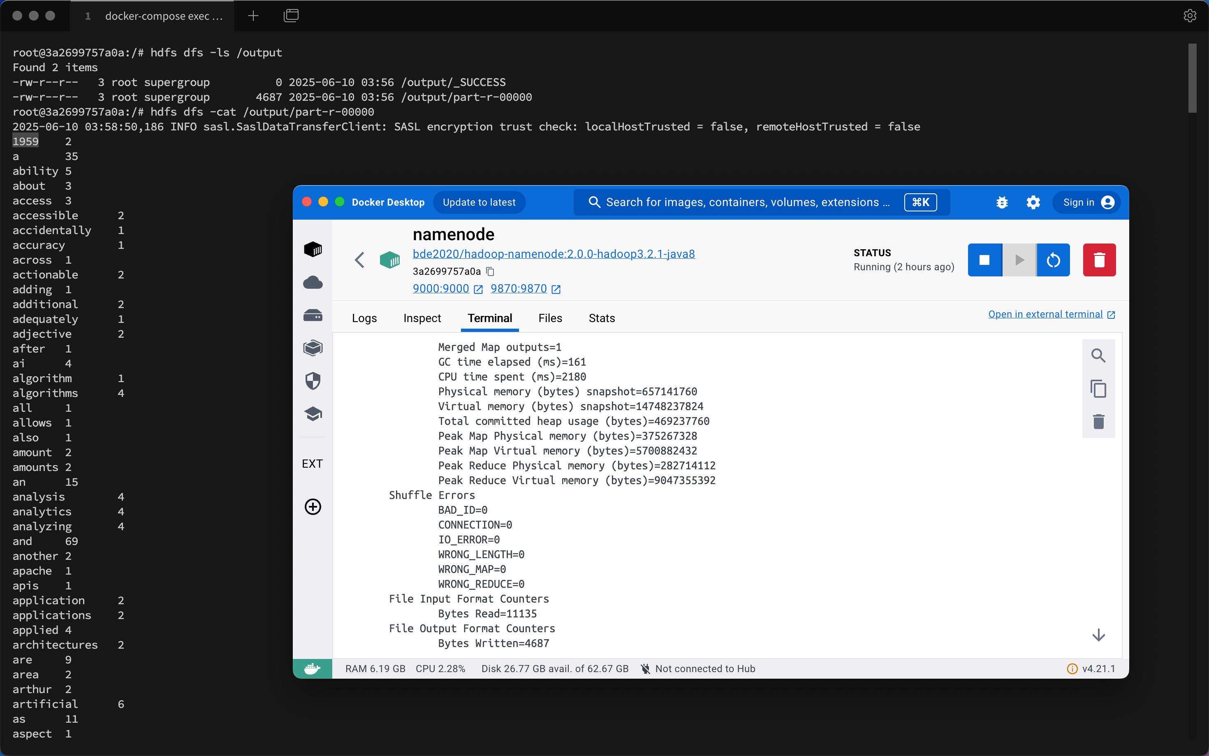Click the 'artificial 6' row in terminal output
Screen dimensions: 1209x756
coord(69,704)
